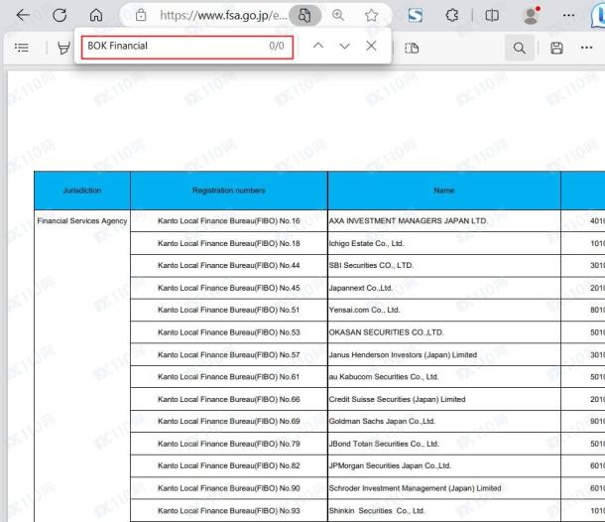The image size is (605, 522).
Task: Click the PDF search magnifier button
Action: [x=520, y=48]
